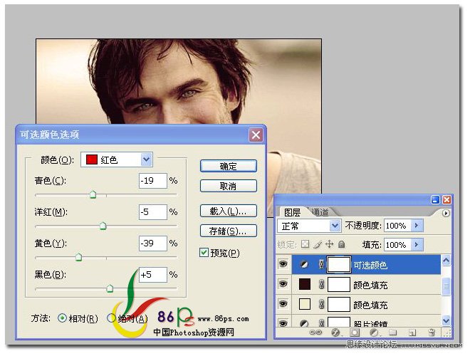Click the 青色(C) value field showing -19
This screenshot has height=356, width=470.
pyautogui.click(x=153, y=181)
